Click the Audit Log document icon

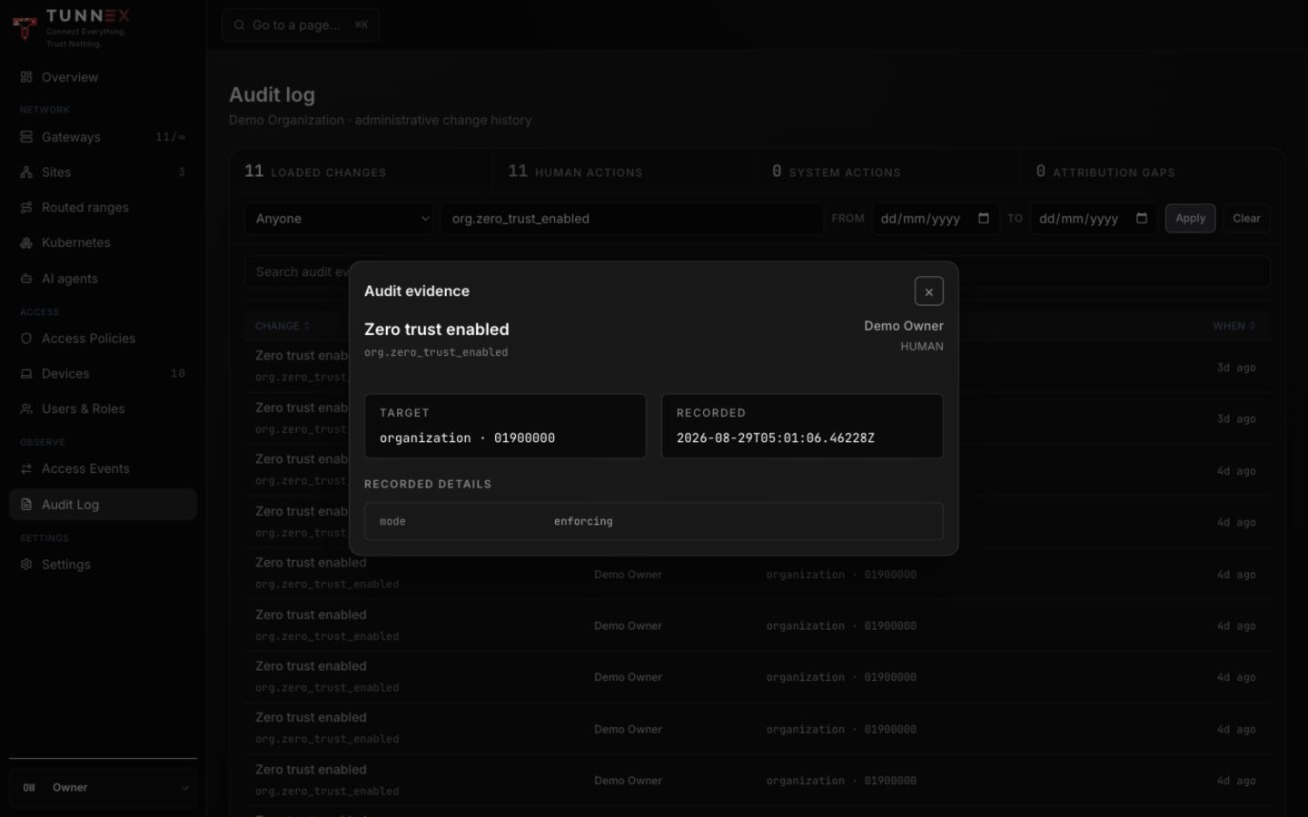pyautogui.click(x=26, y=505)
